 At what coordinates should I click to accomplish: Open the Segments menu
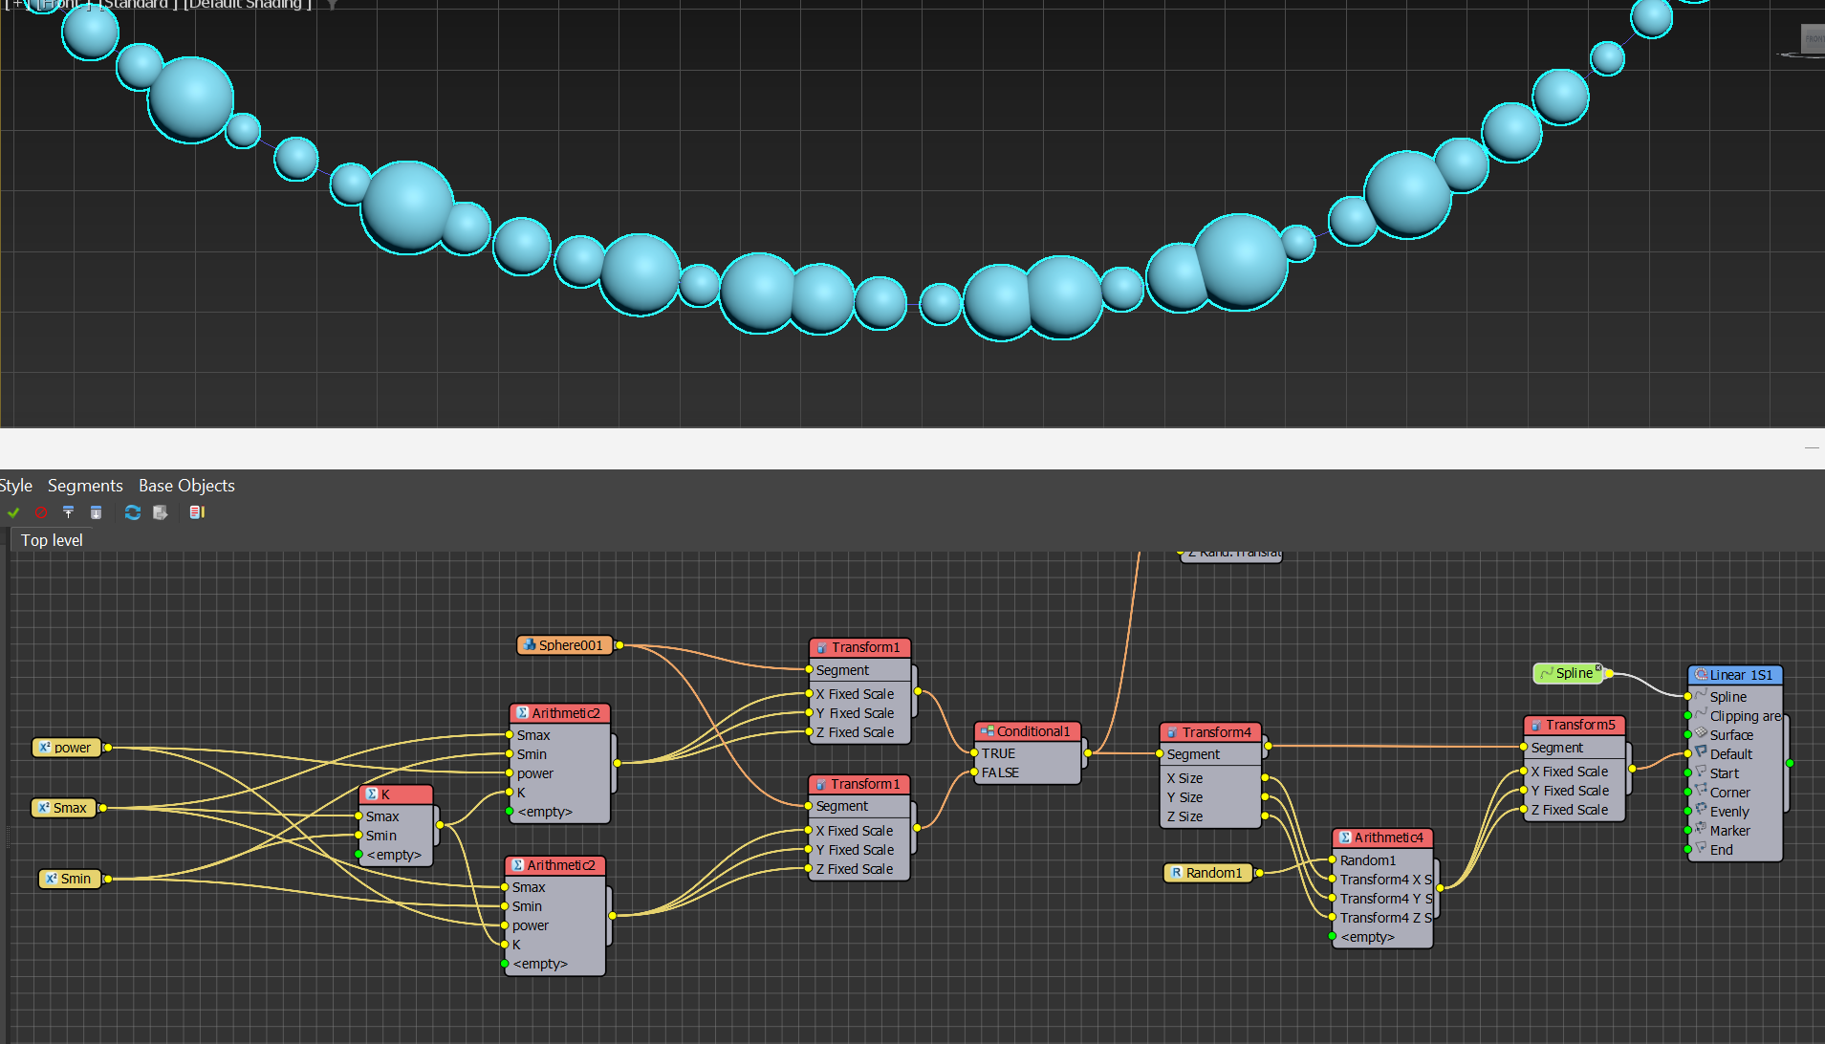coord(85,486)
